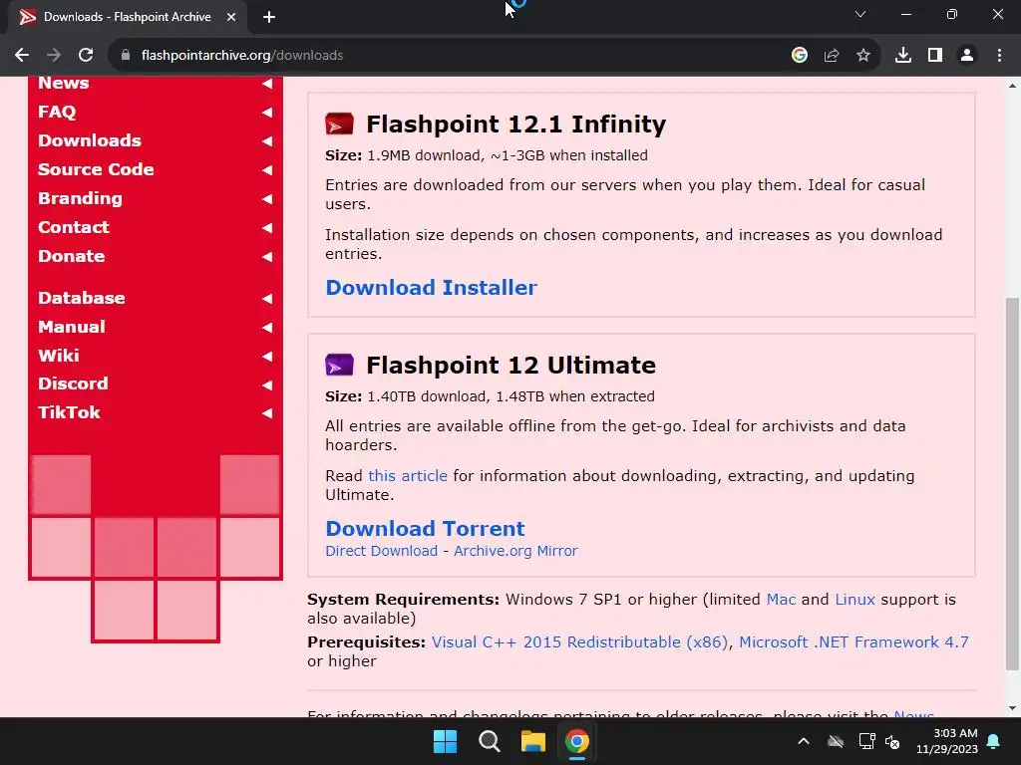Screen dimensions: 1021x765
Task: Open the Google icon in the address bar
Action: (800, 56)
